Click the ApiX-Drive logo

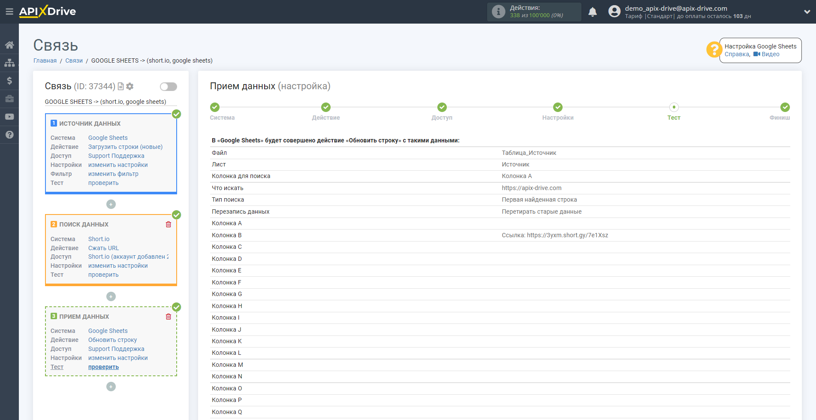[48, 12]
